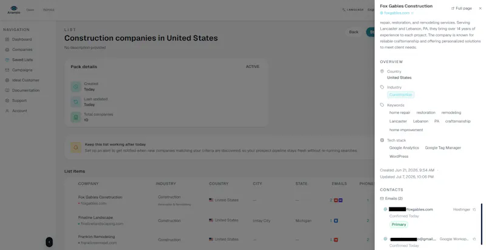This screenshot has height=250, width=486.
Task: Click the CITY column header
Action: tap(257, 184)
